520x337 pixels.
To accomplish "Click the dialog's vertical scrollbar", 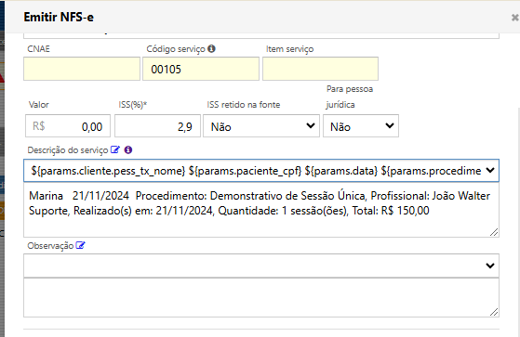I will point(519,222).
